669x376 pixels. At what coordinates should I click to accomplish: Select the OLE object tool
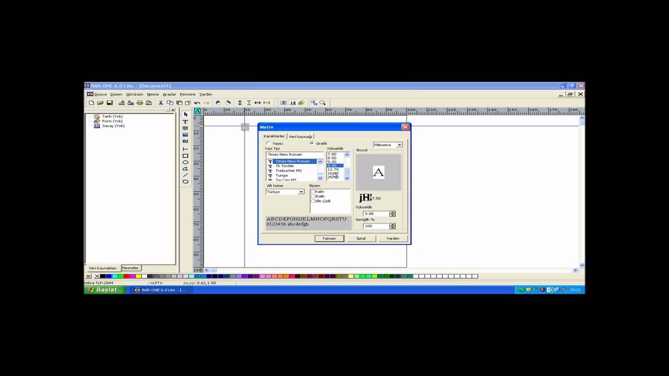186,141
